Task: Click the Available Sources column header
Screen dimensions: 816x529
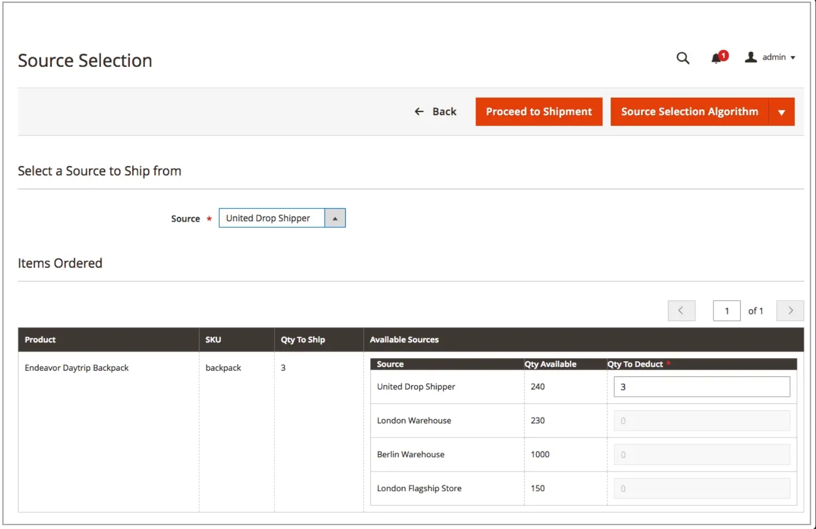Action: pyautogui.click(x=583, y=340)
